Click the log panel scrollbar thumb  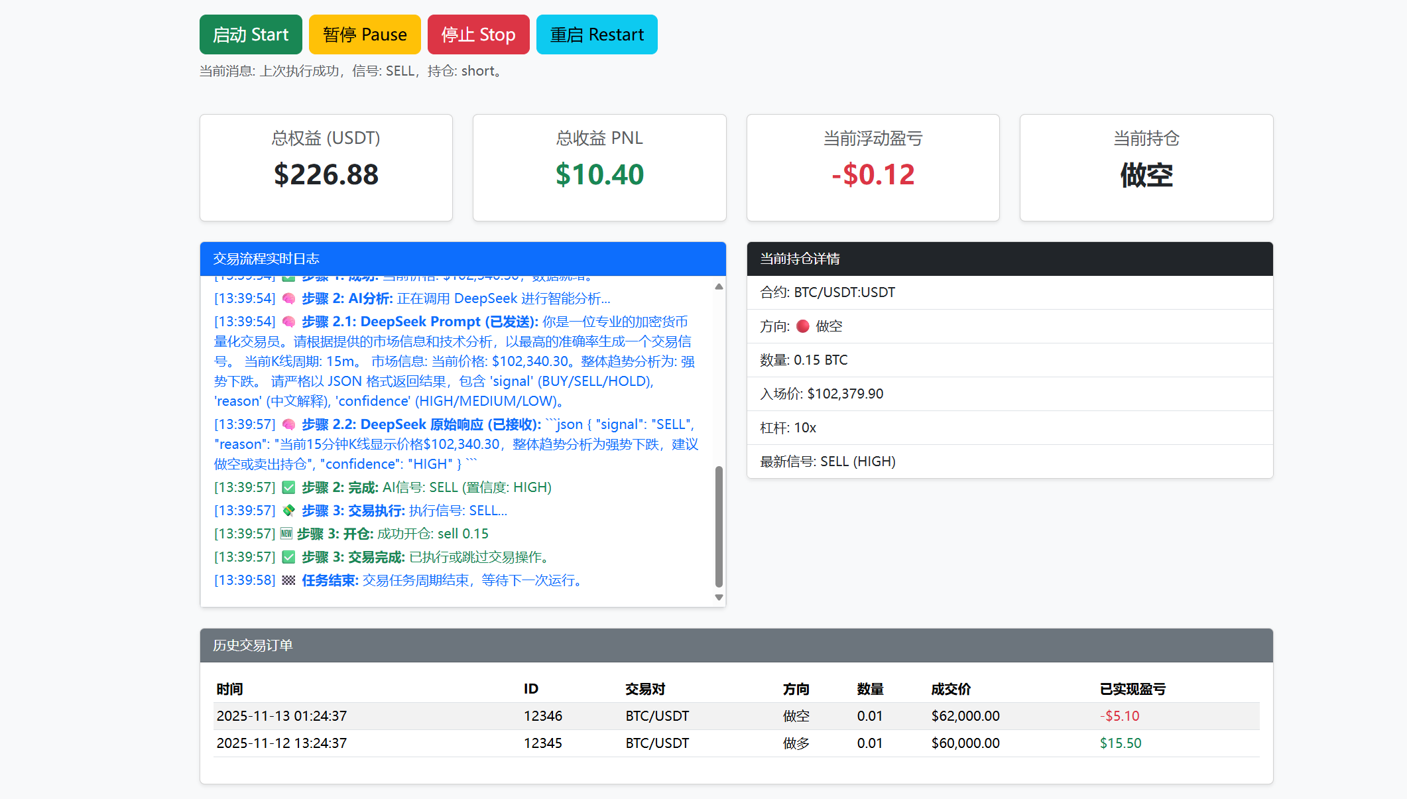[x=719, y=526]
